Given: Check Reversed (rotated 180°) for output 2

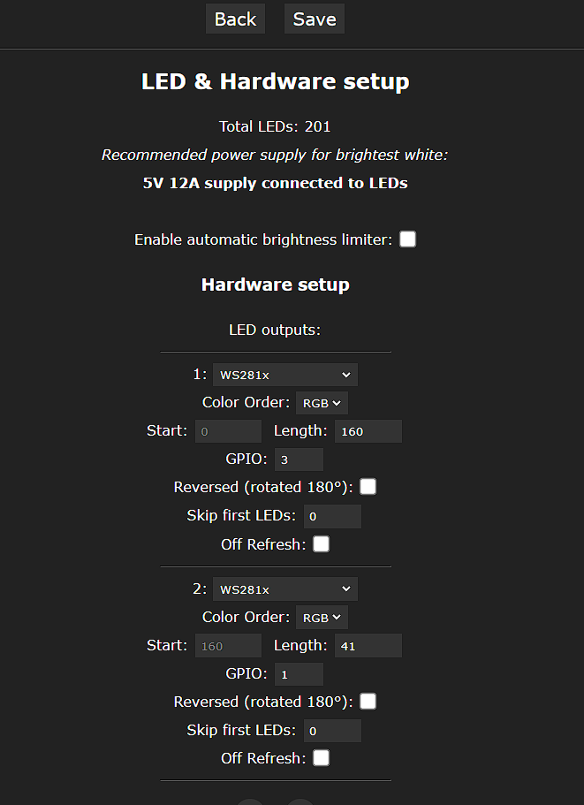Looking at the screenshot, I should [368, 701].
